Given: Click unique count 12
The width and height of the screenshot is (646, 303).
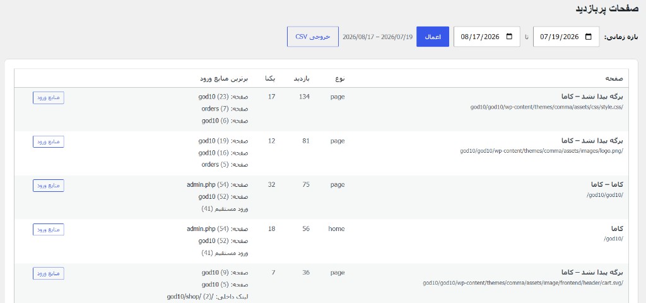Looking at the screenshot, I should 271,141.
